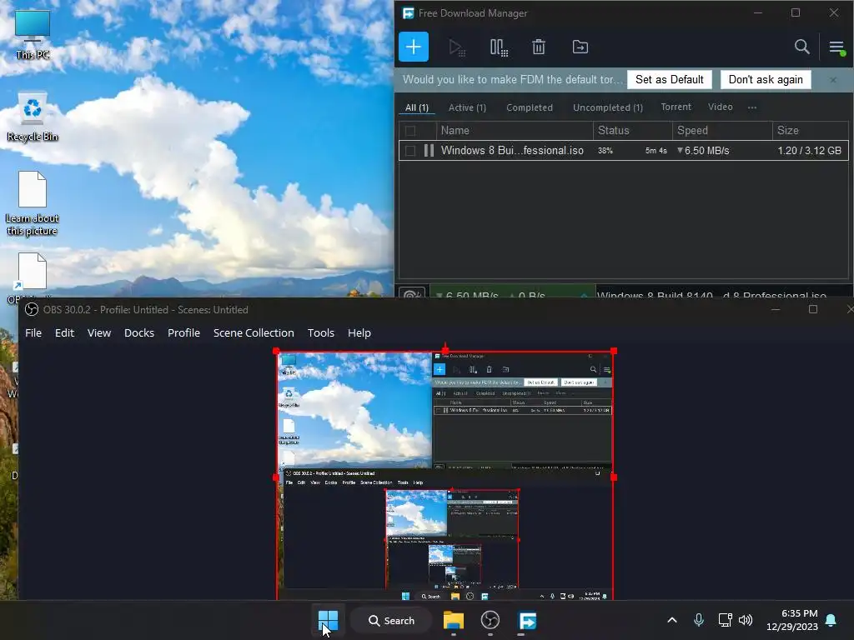Click the blue add download plus button
Screen dimensions: 854x640
414,47
